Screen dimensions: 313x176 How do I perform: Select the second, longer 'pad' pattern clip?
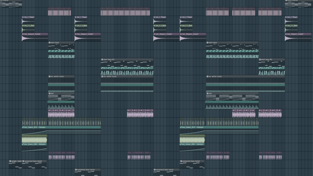pos(232,96)
